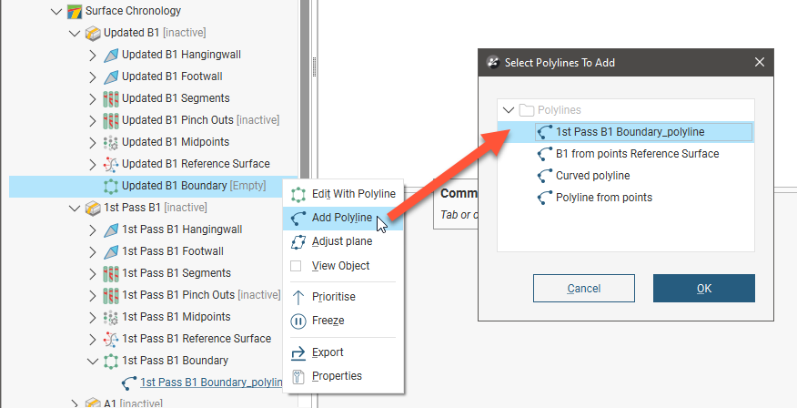Click the Updated B1 Hangingwall surface icon

point(111,55)
